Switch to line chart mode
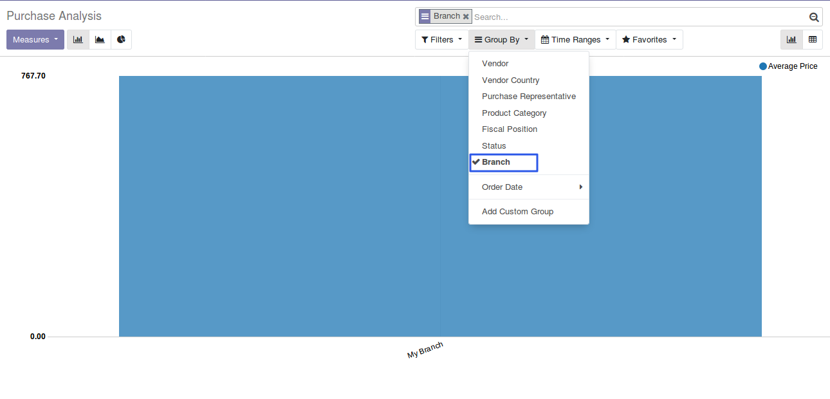Screen dimensions: 830x399 [100, 39]
